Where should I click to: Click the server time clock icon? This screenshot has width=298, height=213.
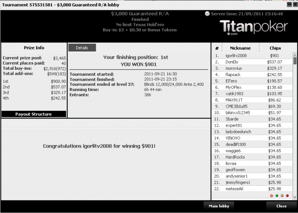coord(207,14)
